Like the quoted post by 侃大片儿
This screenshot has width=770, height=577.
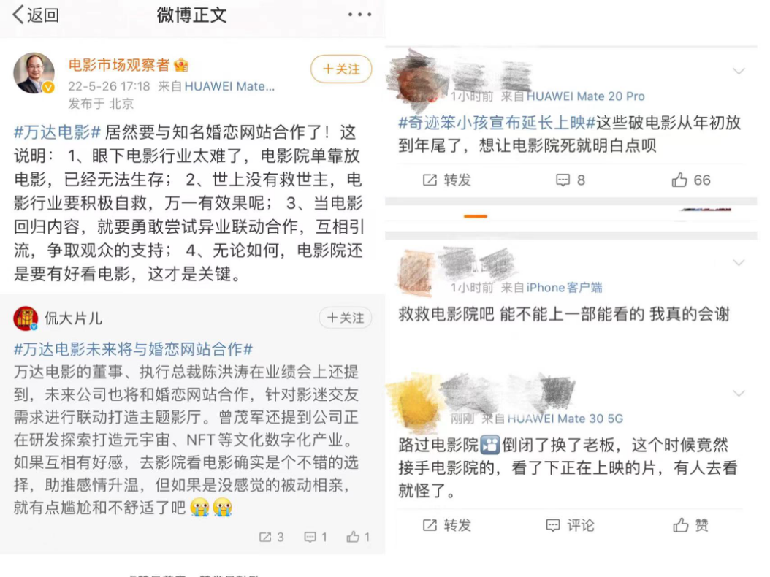[x=358, y=537]
